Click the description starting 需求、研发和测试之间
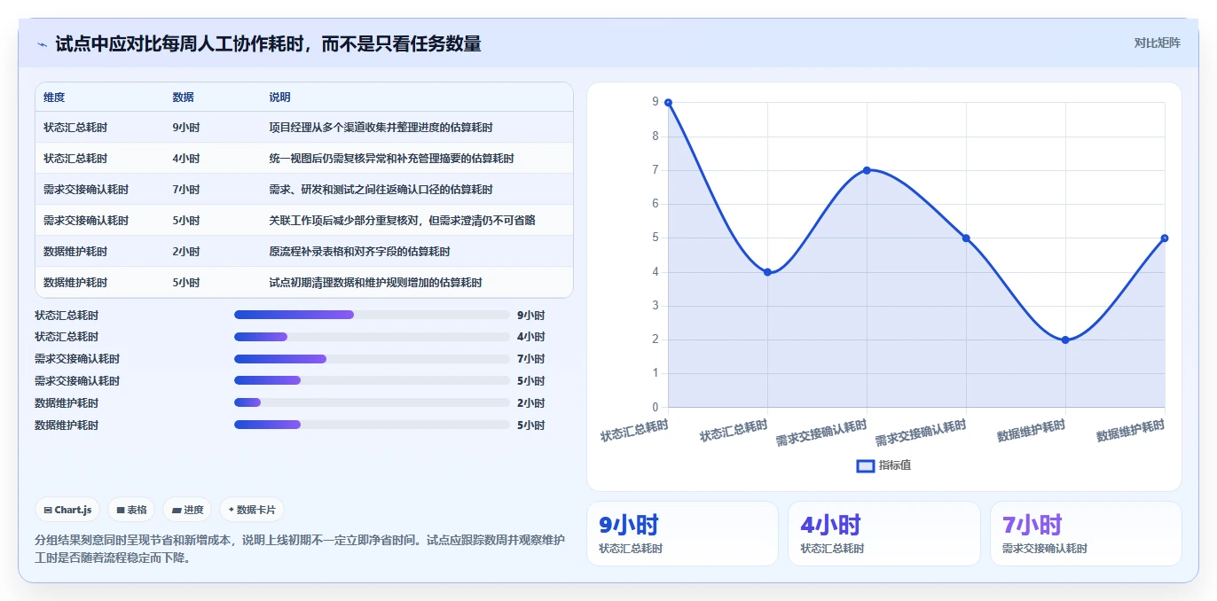This screenshot has width=1217, height=601. pos(381,190)
